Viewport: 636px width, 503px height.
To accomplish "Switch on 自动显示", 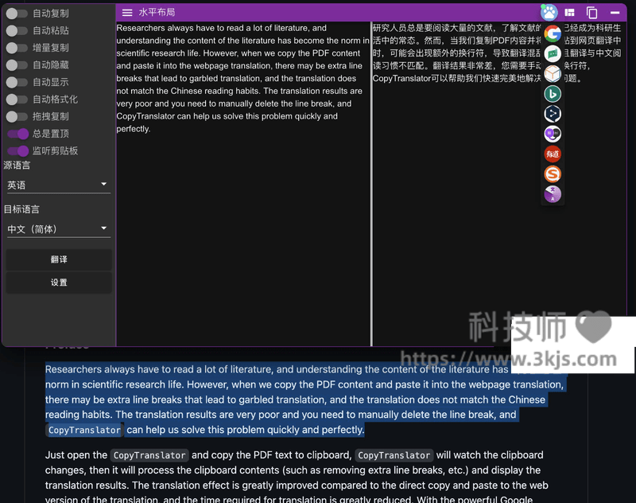I will pyautogui.click(x=17, y=82).
